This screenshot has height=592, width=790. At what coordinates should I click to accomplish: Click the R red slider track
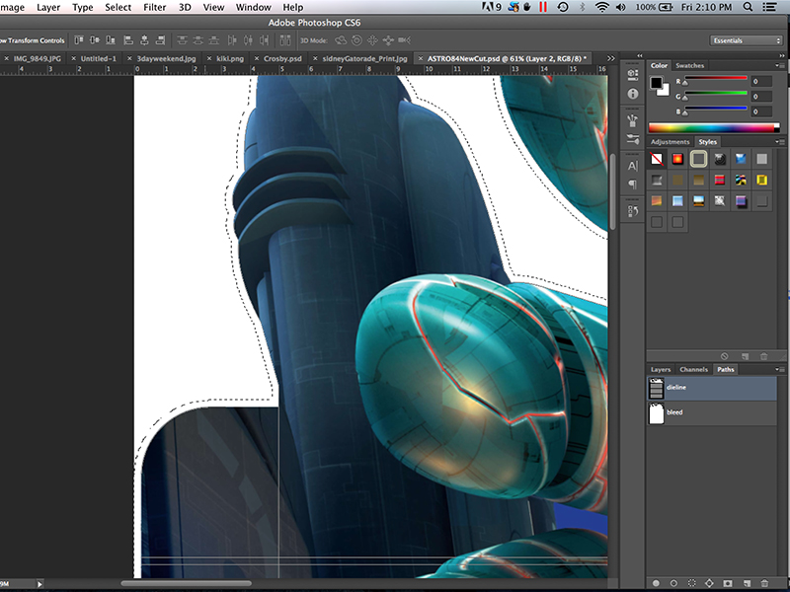[715, 79]
